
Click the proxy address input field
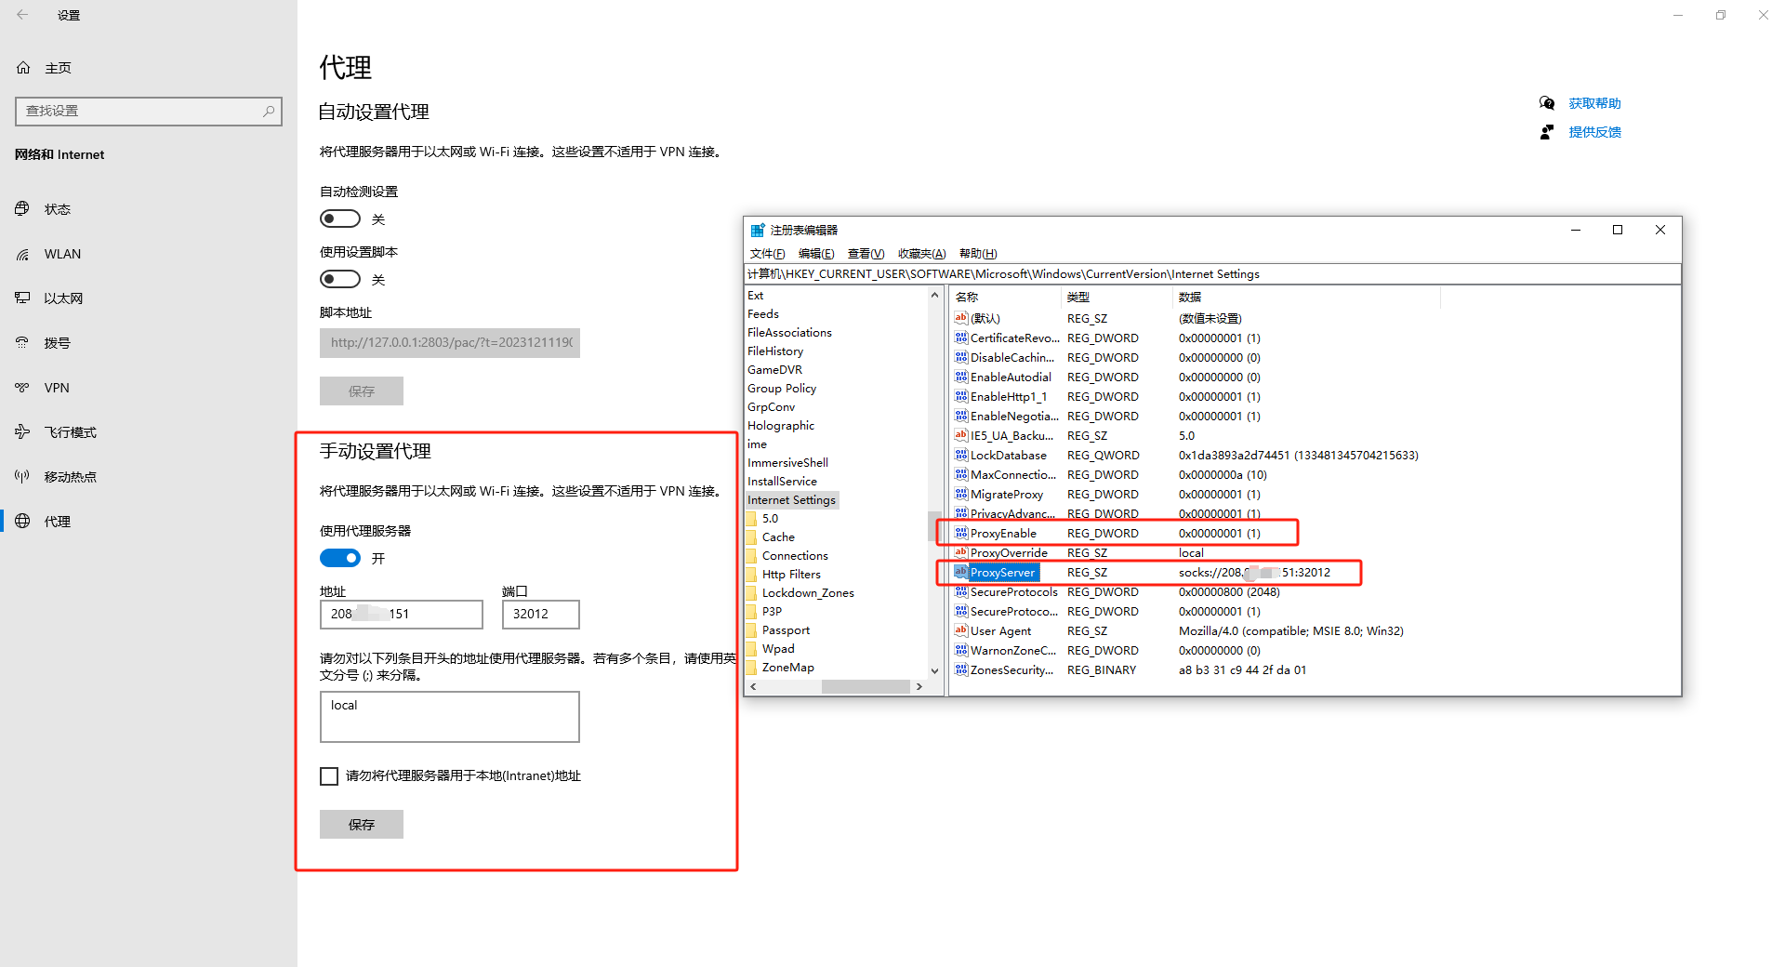[402, 615]
